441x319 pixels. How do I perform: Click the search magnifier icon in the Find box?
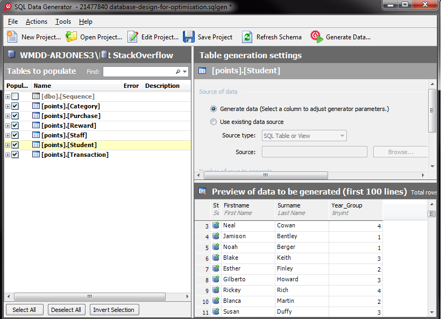click(178, 72)
